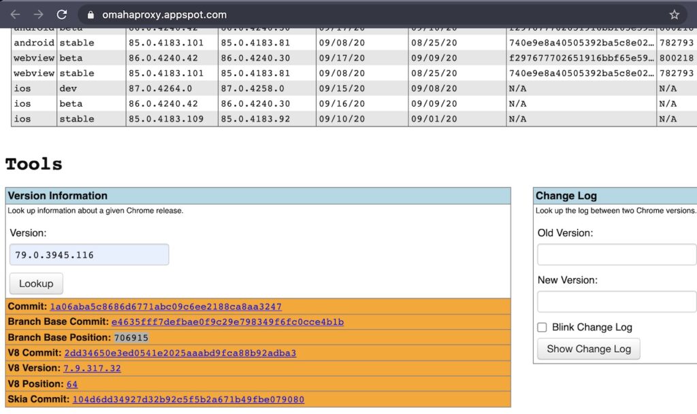Click webview stable previous version 85.0.4183.81

255,73
